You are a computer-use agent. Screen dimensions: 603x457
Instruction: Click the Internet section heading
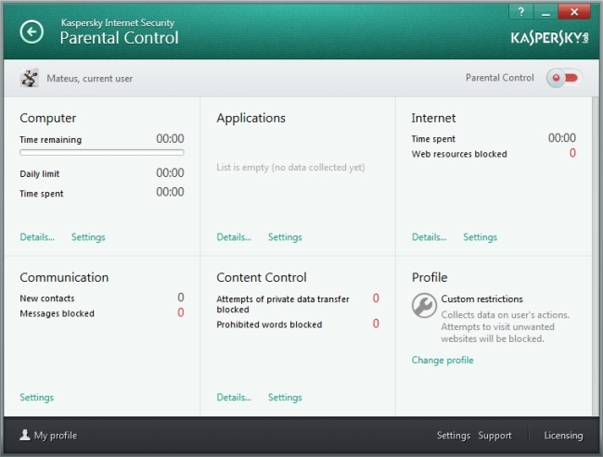point(433,118)
